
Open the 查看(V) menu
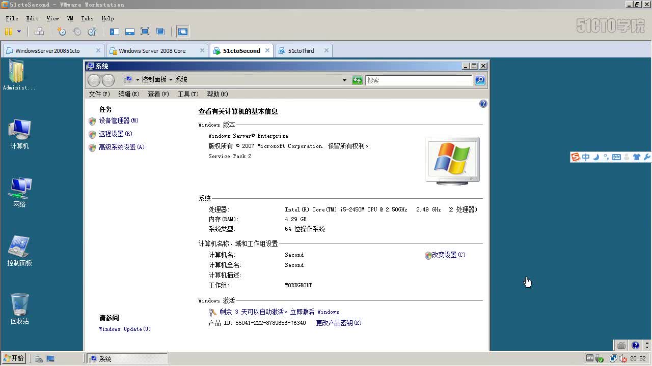click(x=158, y=94)
